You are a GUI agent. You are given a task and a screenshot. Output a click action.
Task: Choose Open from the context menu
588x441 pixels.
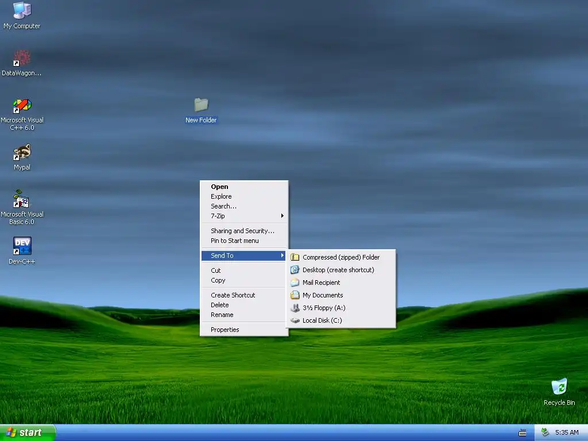244,187
